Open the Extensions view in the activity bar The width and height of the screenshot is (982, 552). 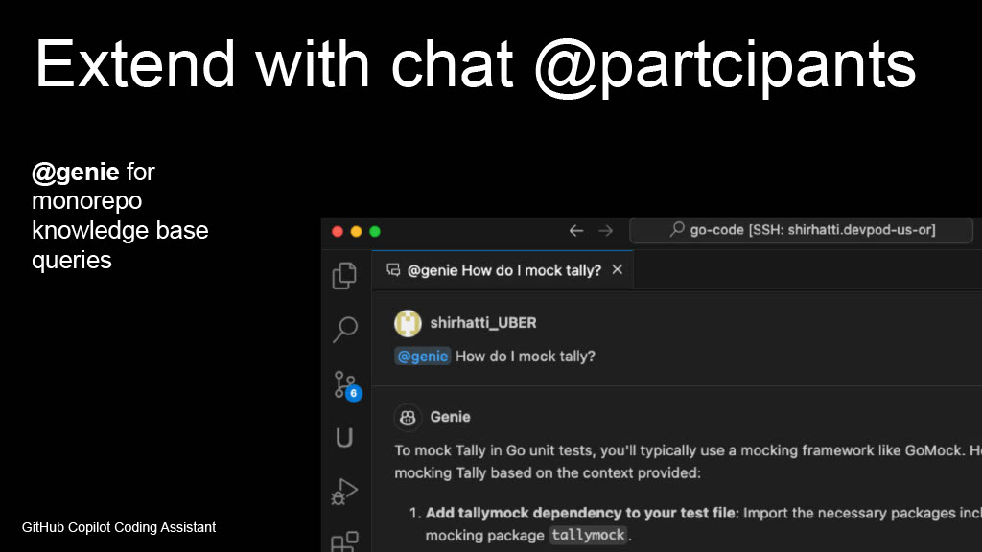click(x=344, y=541)
